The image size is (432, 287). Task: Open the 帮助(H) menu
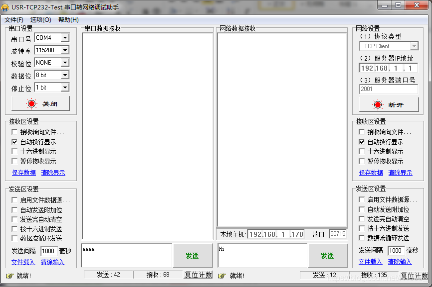click(x=68, y=20)
